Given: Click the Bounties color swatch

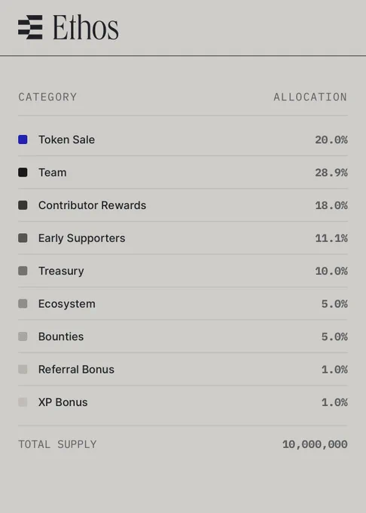Looking at the screenshot, I should [23, 336].
